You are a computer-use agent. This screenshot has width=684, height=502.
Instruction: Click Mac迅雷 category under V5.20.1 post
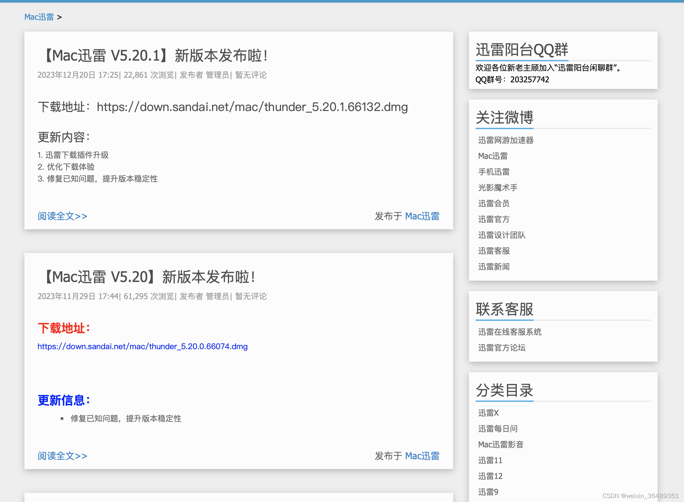(x=422, y=216)
